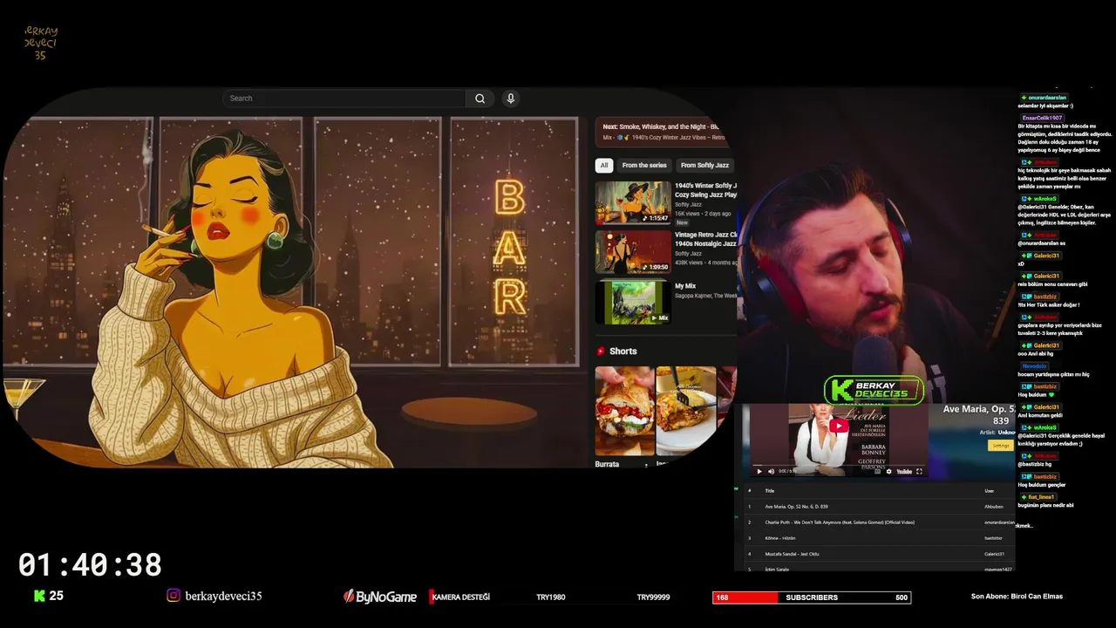Click chat username 'EnsarCelik1907'
1116x628 pixels.
(x=1043, y=118)
